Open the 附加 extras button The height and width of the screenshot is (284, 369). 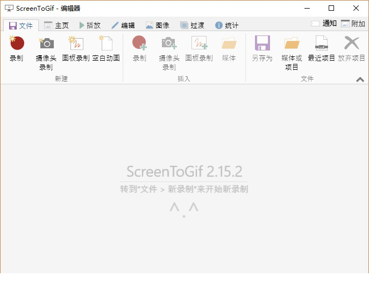(353, 24)
